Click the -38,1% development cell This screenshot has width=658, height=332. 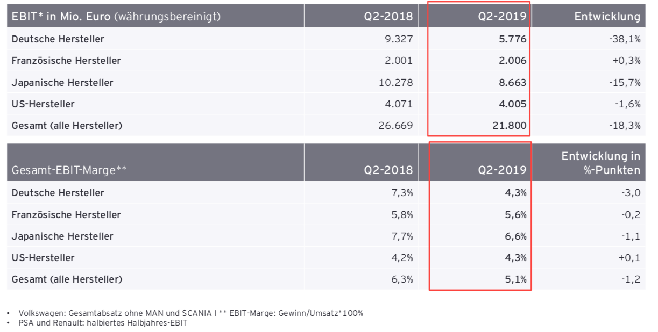point(626,39)
